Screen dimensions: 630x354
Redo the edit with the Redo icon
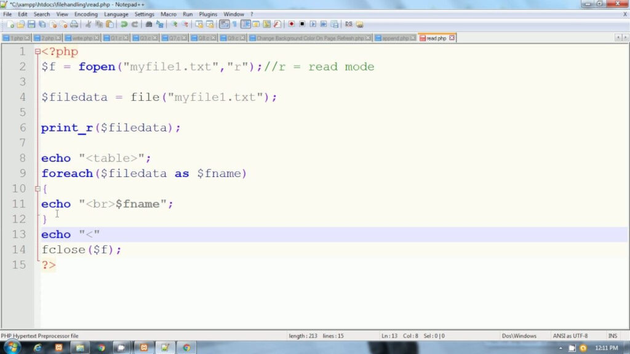click(135, 25)
